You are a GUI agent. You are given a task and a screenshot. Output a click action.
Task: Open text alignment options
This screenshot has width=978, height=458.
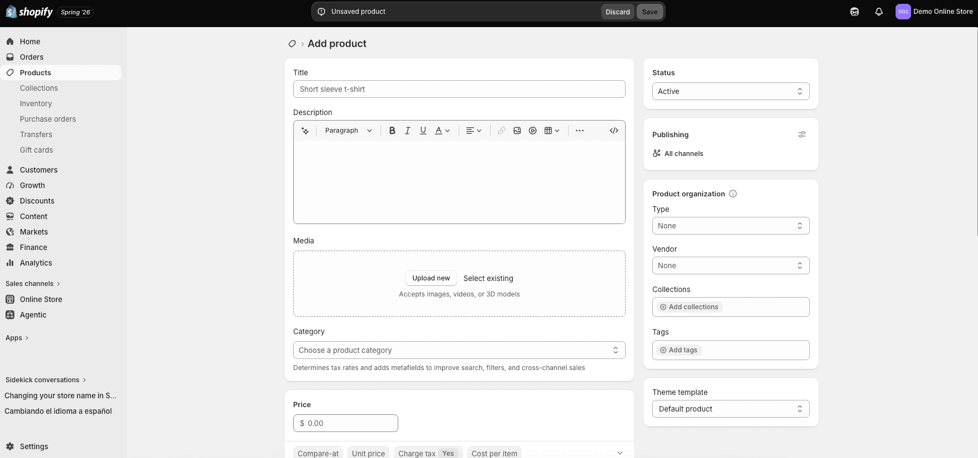pyautogui.click(x=474, y=131)
